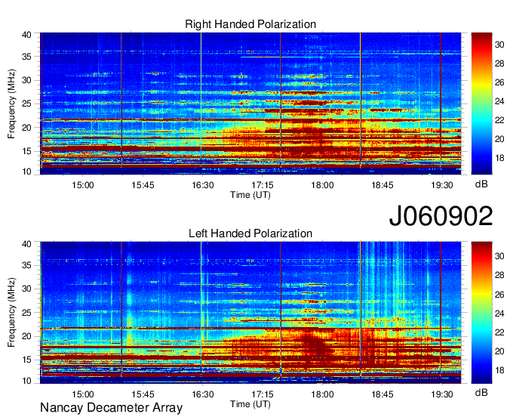Click the 30 MHz tick on Right Handed frequency axis
The image size is (513, 417).
26,80
